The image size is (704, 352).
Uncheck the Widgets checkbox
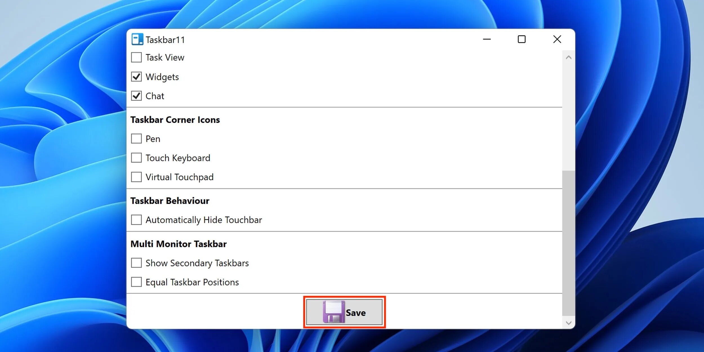point(136,77)
